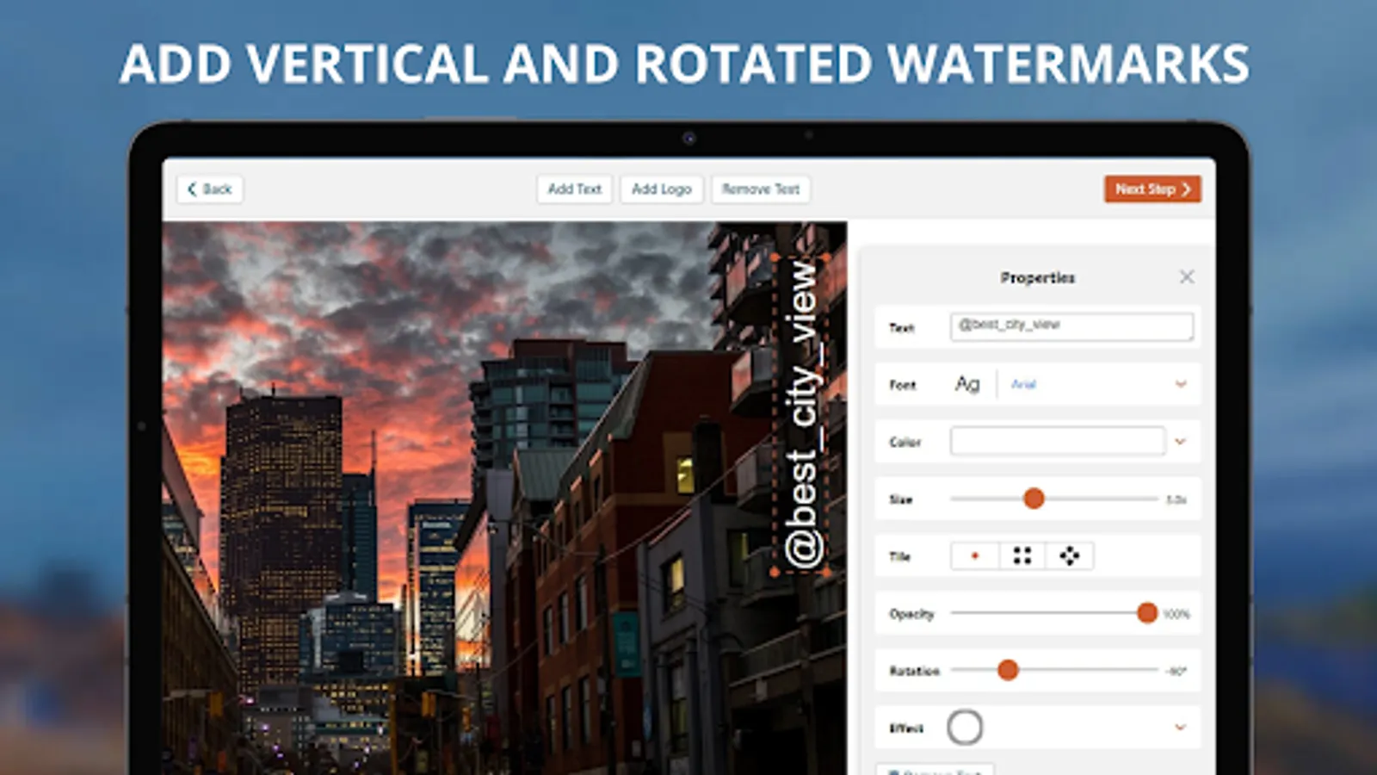This screenshot has height=775, width=1377.
Task: Select the single watermark tile option
Action: [x=975, y=556]
